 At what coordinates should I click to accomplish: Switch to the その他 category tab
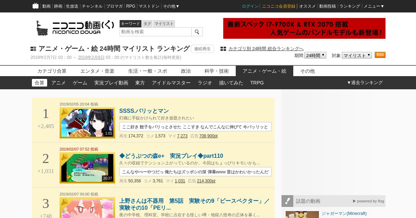tap(307, 71)
